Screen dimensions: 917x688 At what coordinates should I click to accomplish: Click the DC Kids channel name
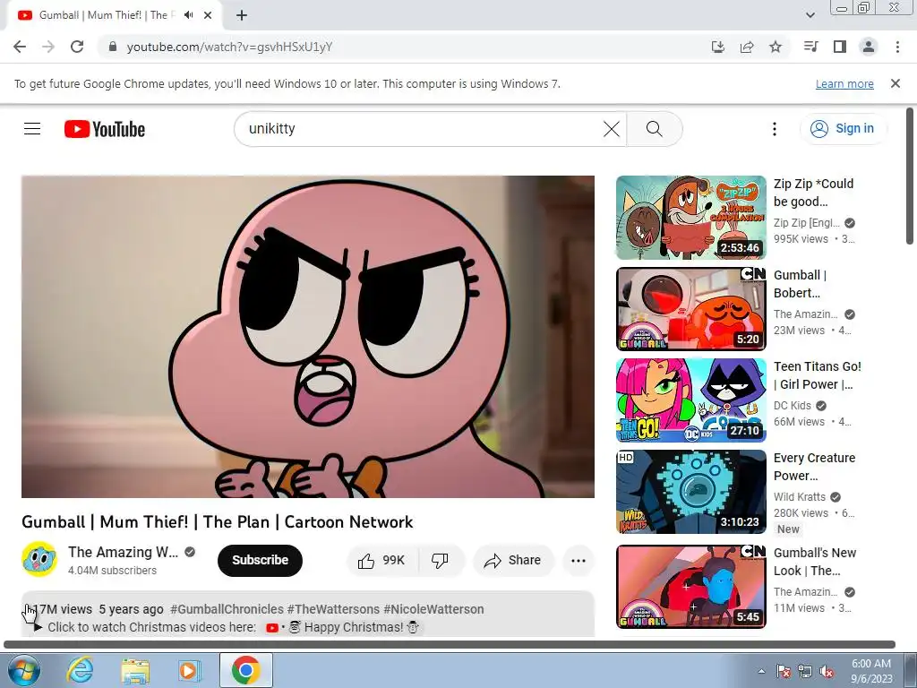(x=793, y=406)
